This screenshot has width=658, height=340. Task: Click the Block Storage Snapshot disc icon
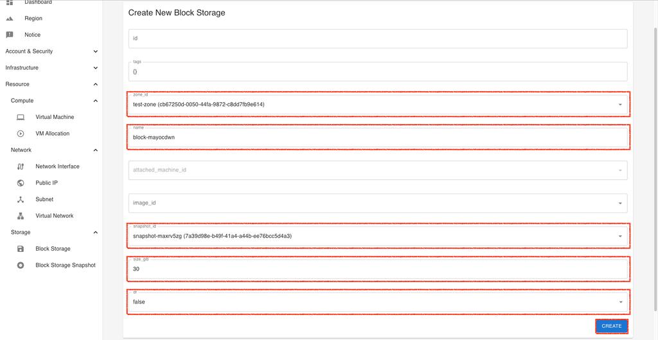(x=20, y=265)
